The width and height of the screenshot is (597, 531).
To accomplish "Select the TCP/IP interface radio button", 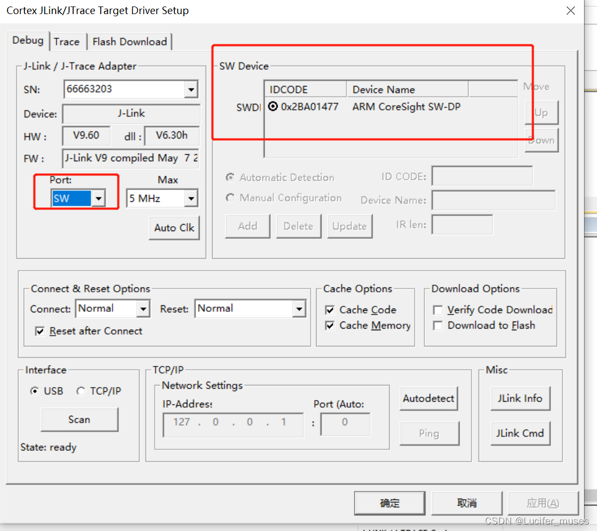I will [x=80, y=391].
